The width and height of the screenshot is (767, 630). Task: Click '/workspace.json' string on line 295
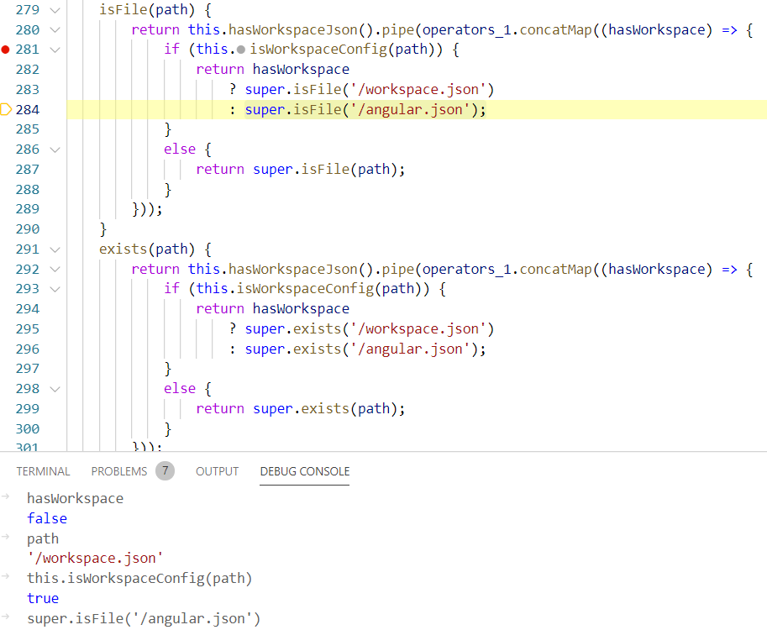click(418, 328)
